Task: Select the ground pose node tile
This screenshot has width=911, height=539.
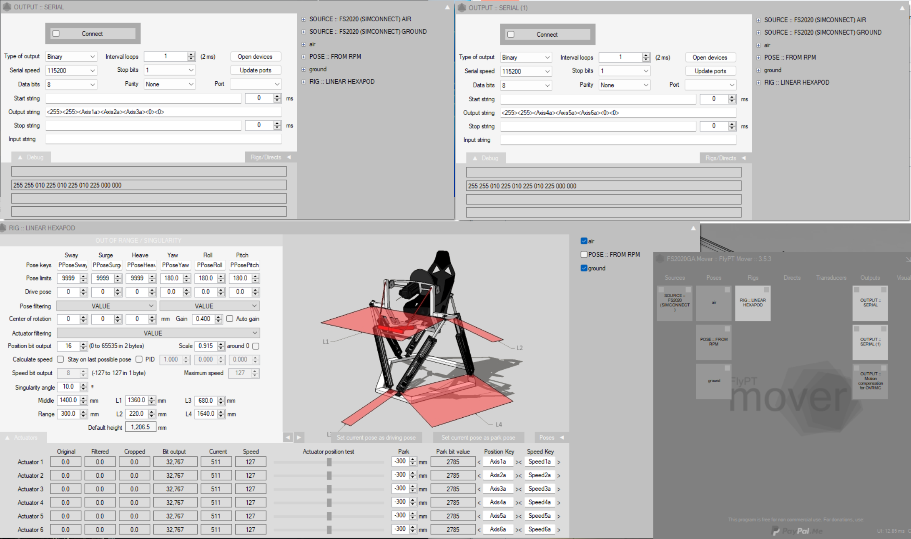Action: [713, 380]
